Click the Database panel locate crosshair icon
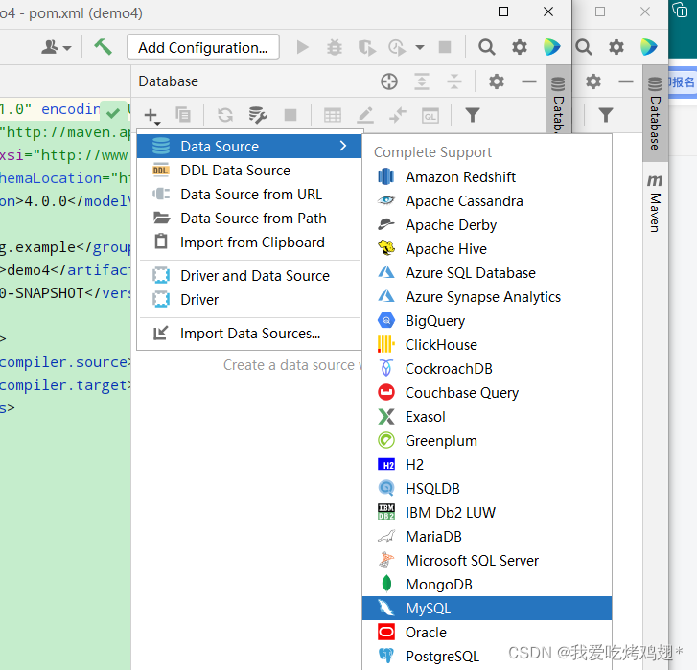Viewport: 697px width, 670px height. (389, 81)
